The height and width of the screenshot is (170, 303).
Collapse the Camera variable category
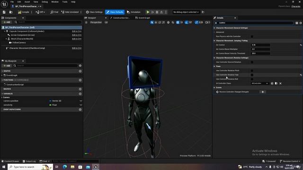click(2, 98)
